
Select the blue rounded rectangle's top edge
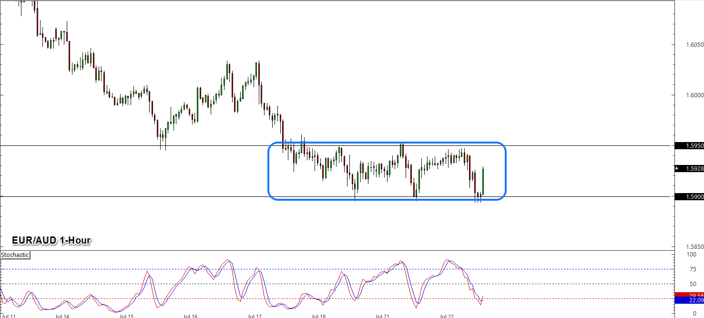(387, 143)
